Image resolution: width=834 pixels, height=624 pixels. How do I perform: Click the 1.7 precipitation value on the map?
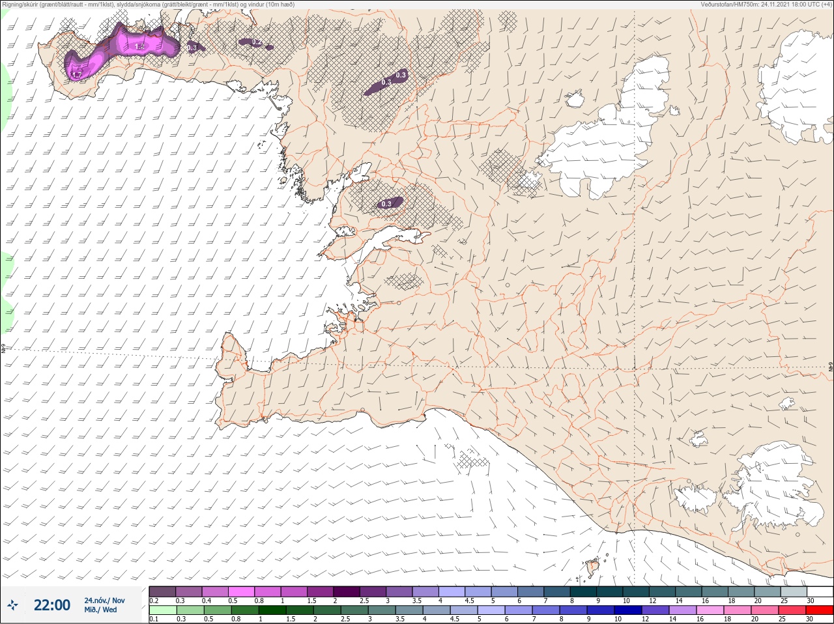[76, 75]
